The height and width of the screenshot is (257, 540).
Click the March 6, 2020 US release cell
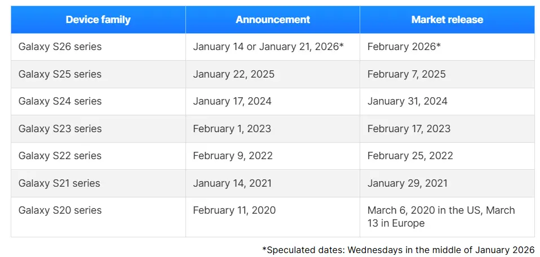tap(441, 217)
